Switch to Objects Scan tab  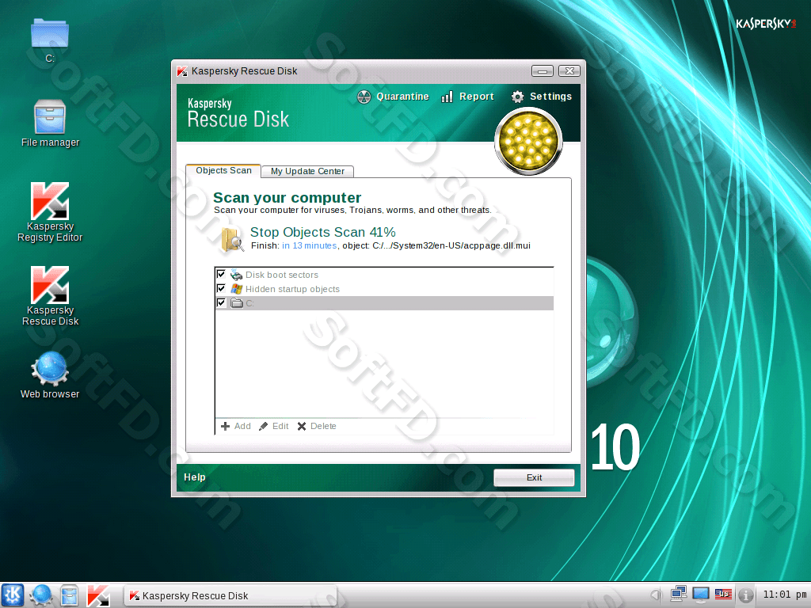[223, 171]
